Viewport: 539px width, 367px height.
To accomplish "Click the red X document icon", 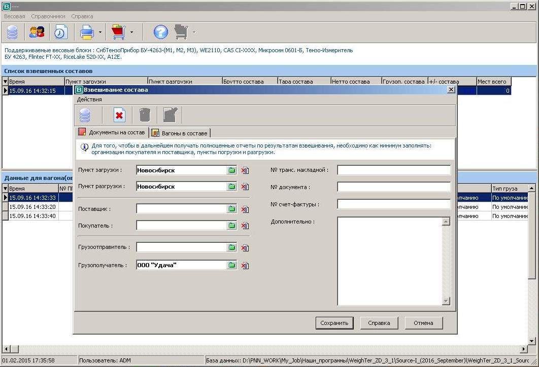I will [x=119, y=115].
